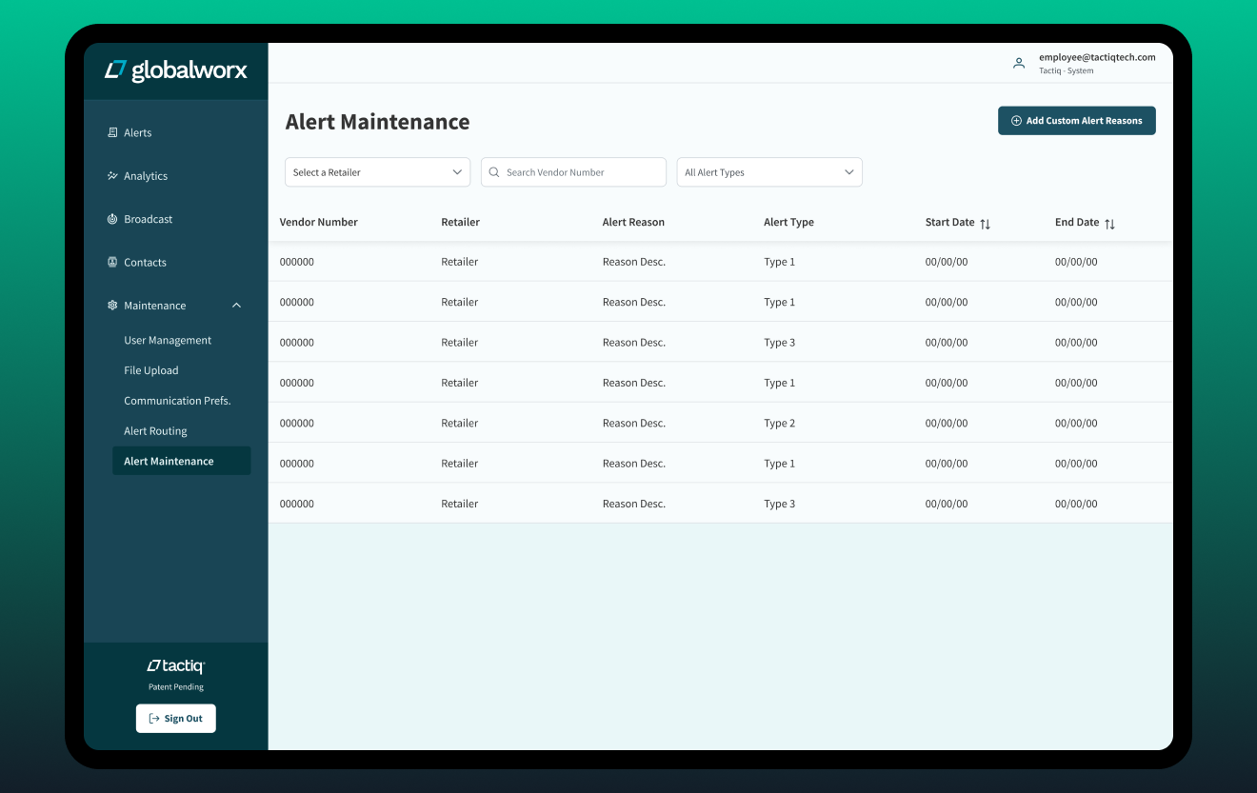Go to Alert Routing submenu
Image resolution: width=1257 pixels, height=793 pixels.
pyautogui.click(x=155, y=431)
